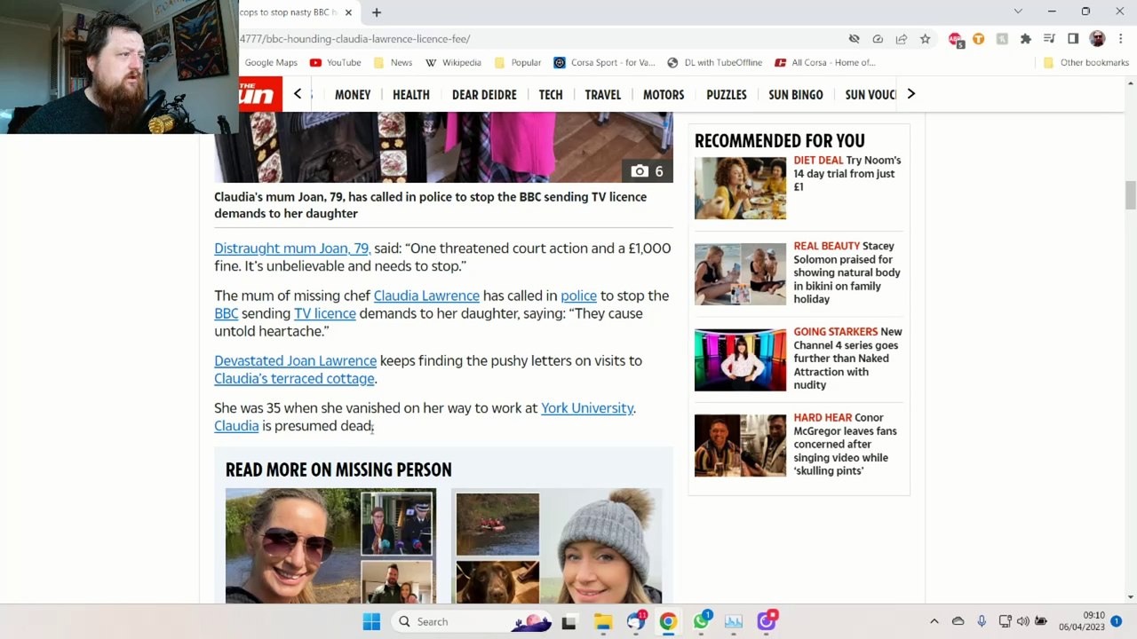Open the Adblock Plus extension

click(x=955, y=39)
